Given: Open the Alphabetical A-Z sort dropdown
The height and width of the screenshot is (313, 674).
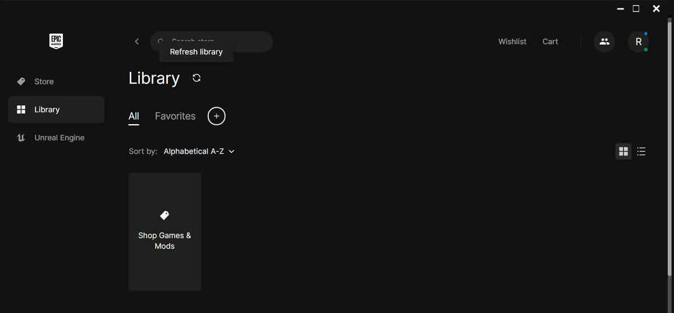Looking at the screenshot, I should tap(194, 151).
